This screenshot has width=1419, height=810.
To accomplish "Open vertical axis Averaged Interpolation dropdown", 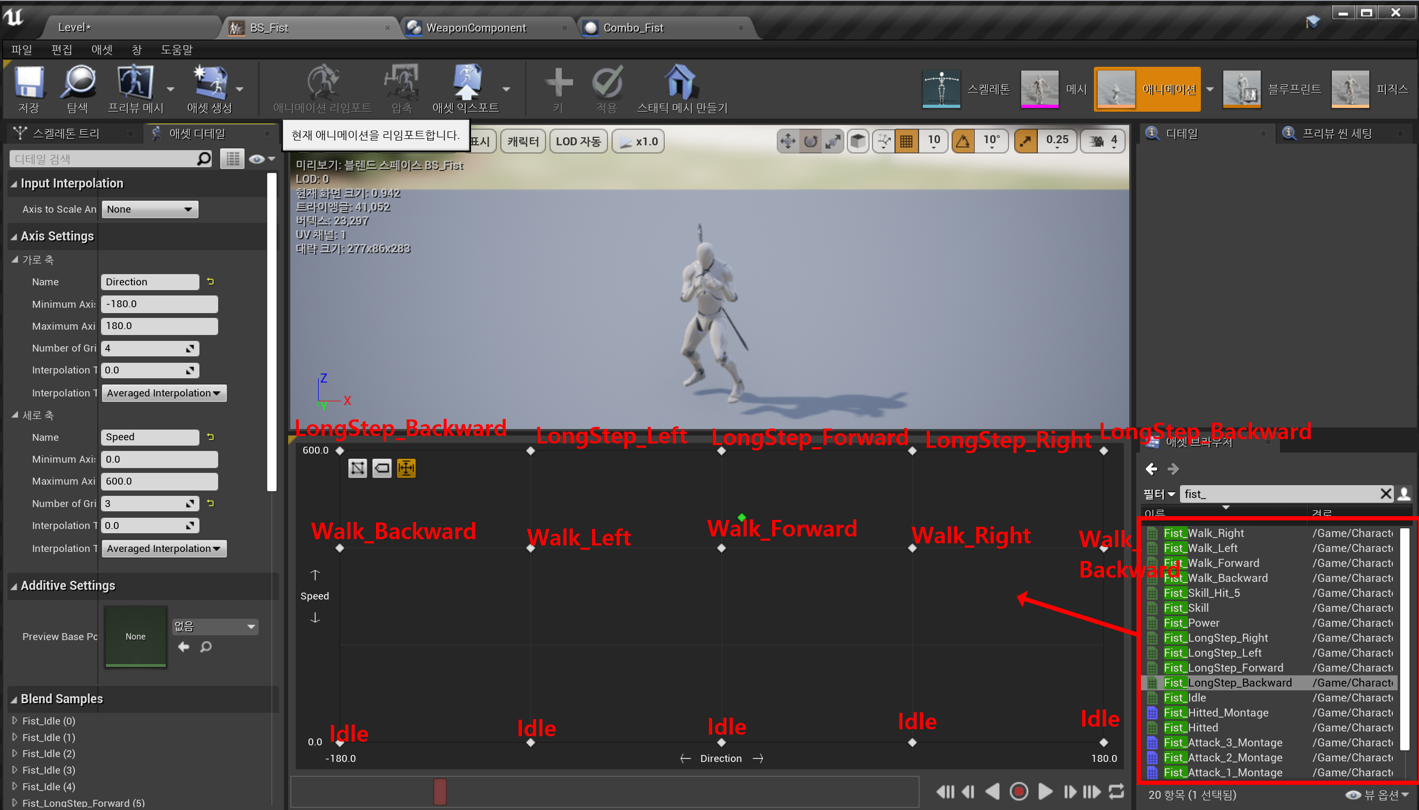I will point(164,548).
